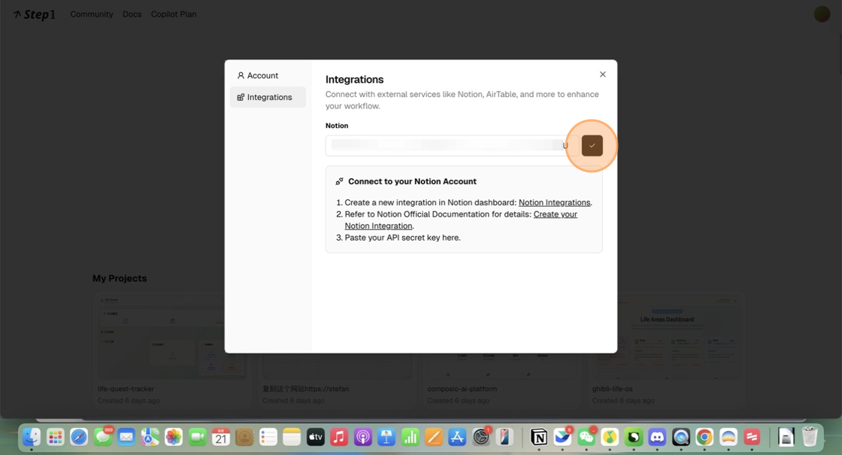
Task: Select the Integrations sidebar tab
Action: [268, 97]
